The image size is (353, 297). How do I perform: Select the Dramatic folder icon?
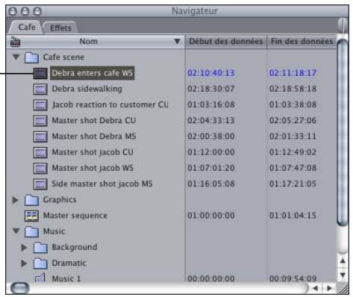[40, 263]
